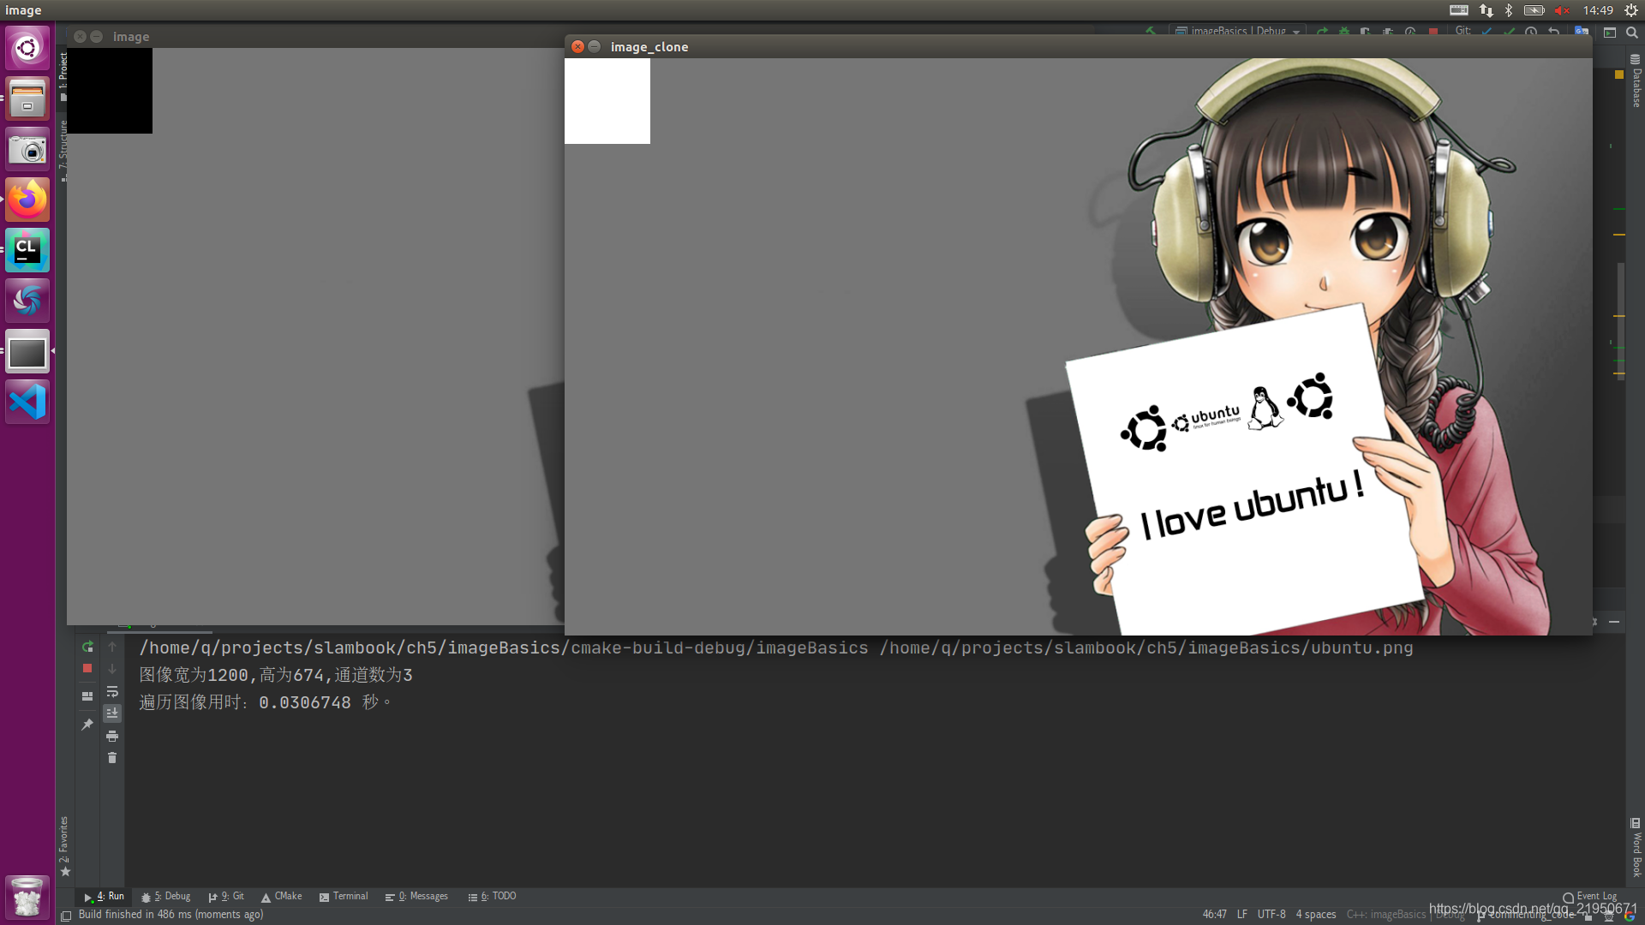
Task: Open CLion from the Ubuntu dock
Action: tap(27, 250)
